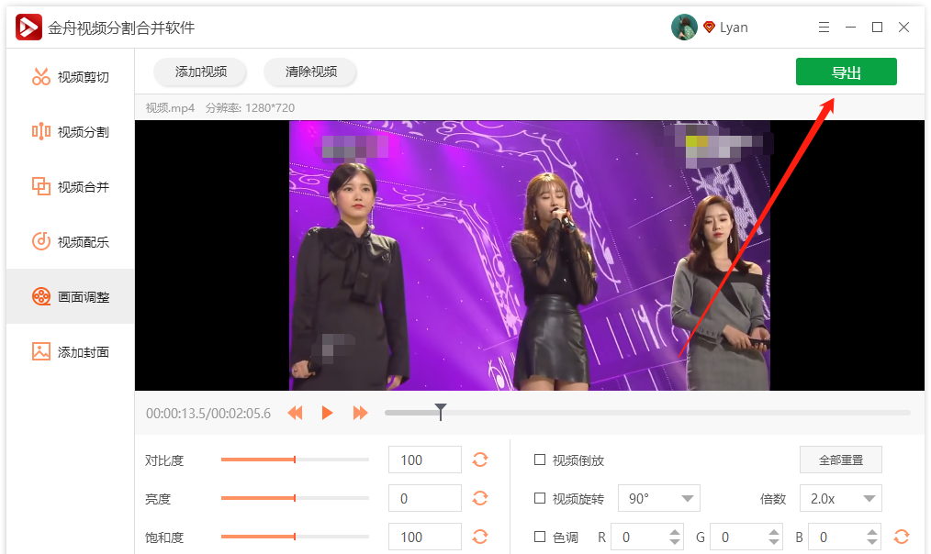Click the Lyan user avatar

pyautogui.click(x=684, y=28)
